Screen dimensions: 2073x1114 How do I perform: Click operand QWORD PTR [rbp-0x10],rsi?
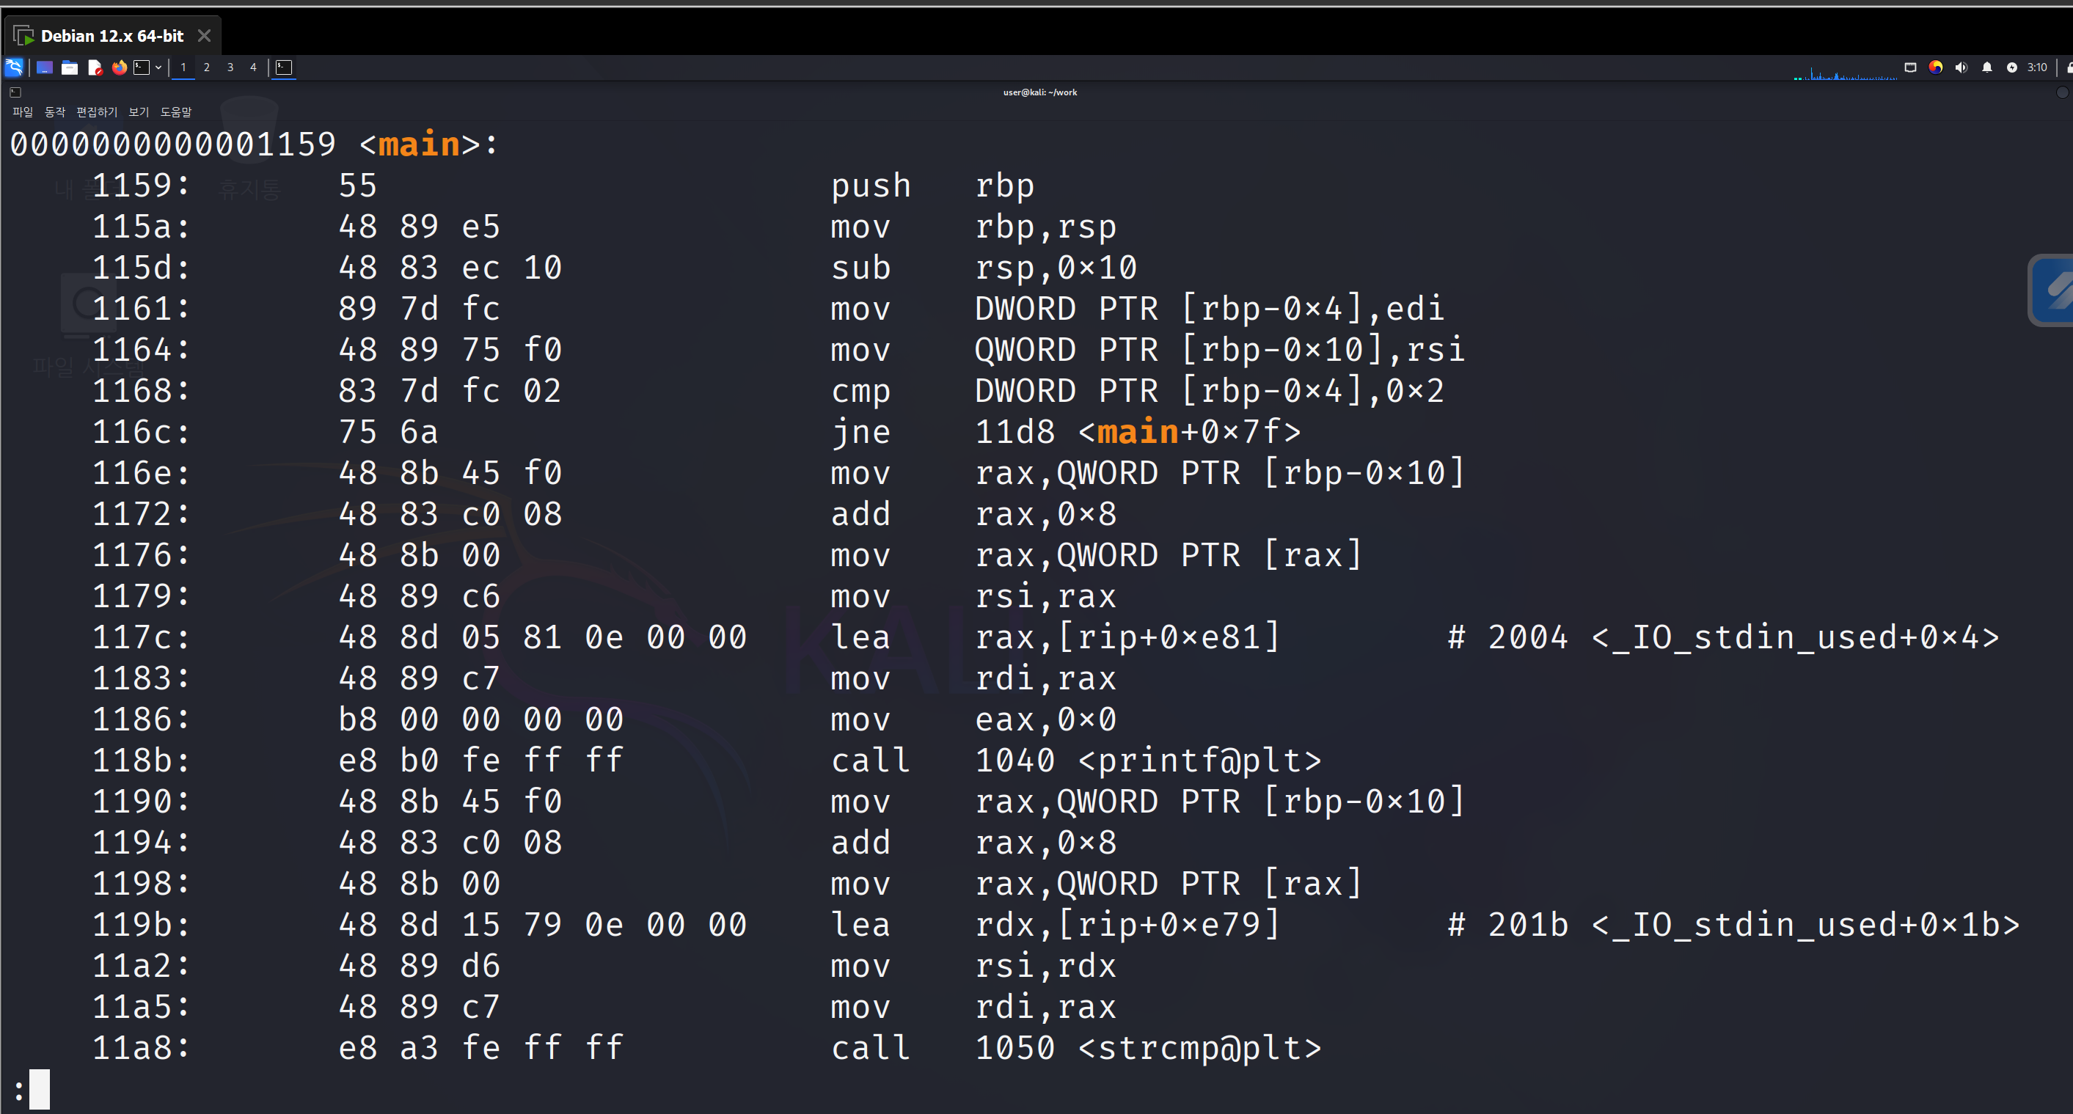(1220, 351)
